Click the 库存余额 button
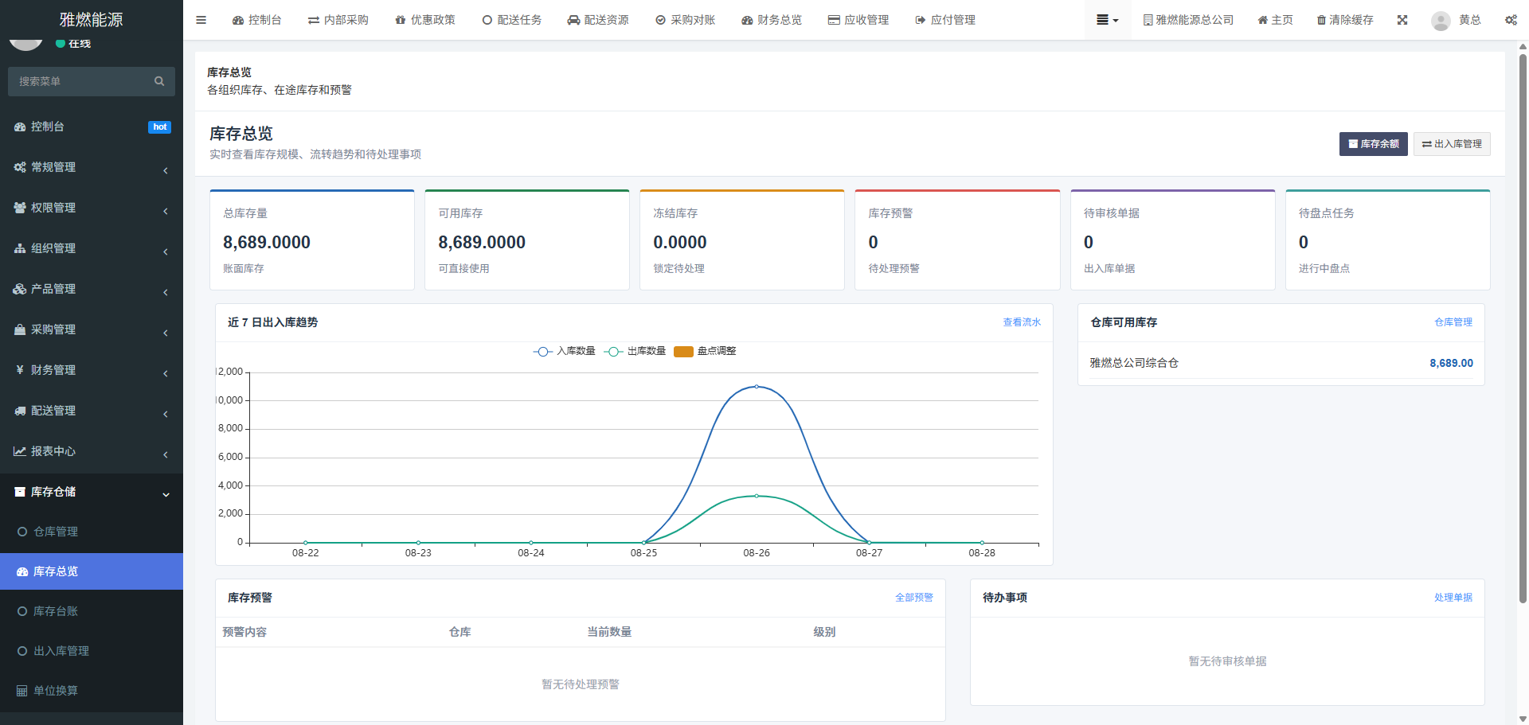The width and height of the screenshot is (1529, 725). [x=1373, y=144]
